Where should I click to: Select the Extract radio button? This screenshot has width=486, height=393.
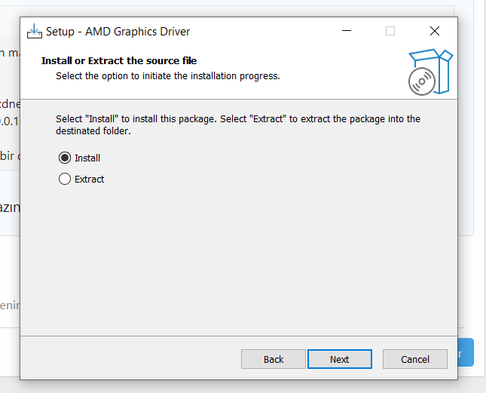[x=65, y=180]
